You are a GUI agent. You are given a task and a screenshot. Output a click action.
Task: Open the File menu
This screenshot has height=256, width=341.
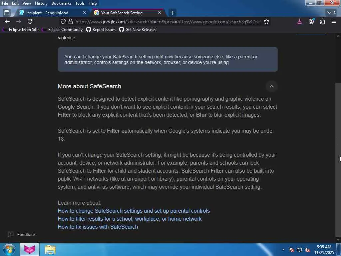(5, 3)
